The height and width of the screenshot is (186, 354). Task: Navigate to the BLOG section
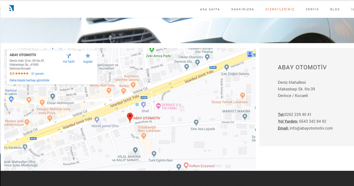335,9
